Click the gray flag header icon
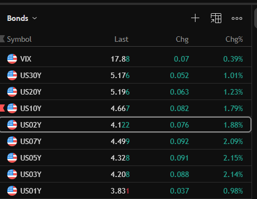This screenshot has width=257, height=199. point(2,39)
